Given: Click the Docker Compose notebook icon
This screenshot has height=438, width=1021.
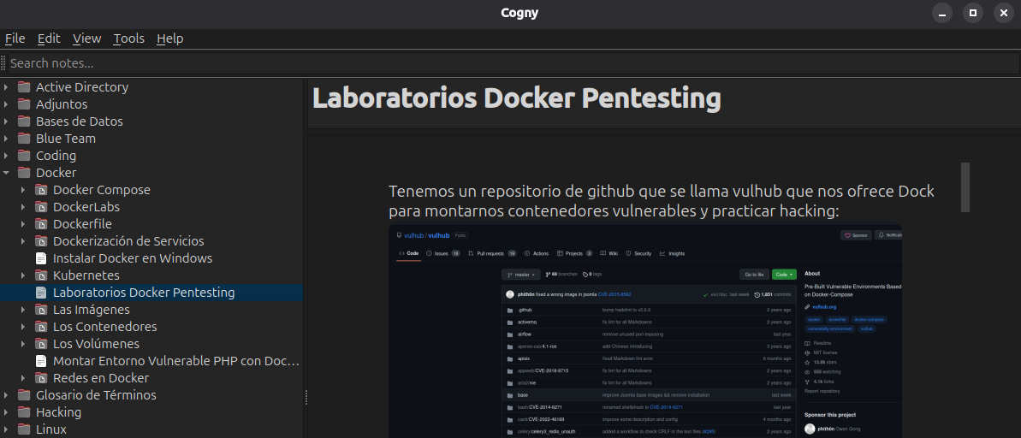Looking at the screenshot, I should pos(40,190).
